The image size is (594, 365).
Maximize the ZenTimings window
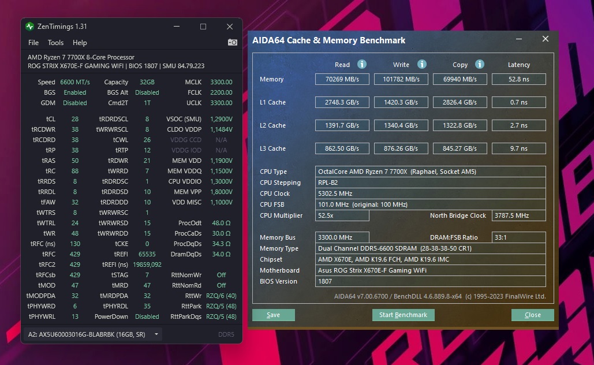click(x=203, y=27)
